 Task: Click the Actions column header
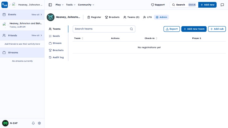pyautogui.click(x=115, y=38)
